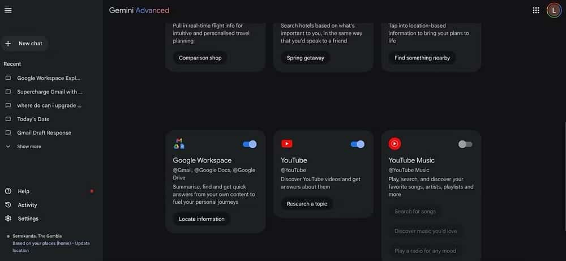The image size is (566, 261).
Task: Click the Activity history icon
Action: [x=8, y=205]
